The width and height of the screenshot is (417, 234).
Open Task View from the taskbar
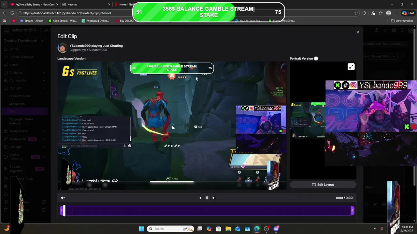(200, 229)
